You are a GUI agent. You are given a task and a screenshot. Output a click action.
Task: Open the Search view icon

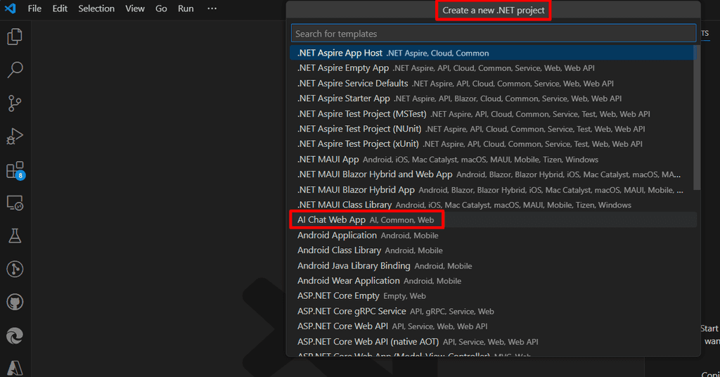15,70
